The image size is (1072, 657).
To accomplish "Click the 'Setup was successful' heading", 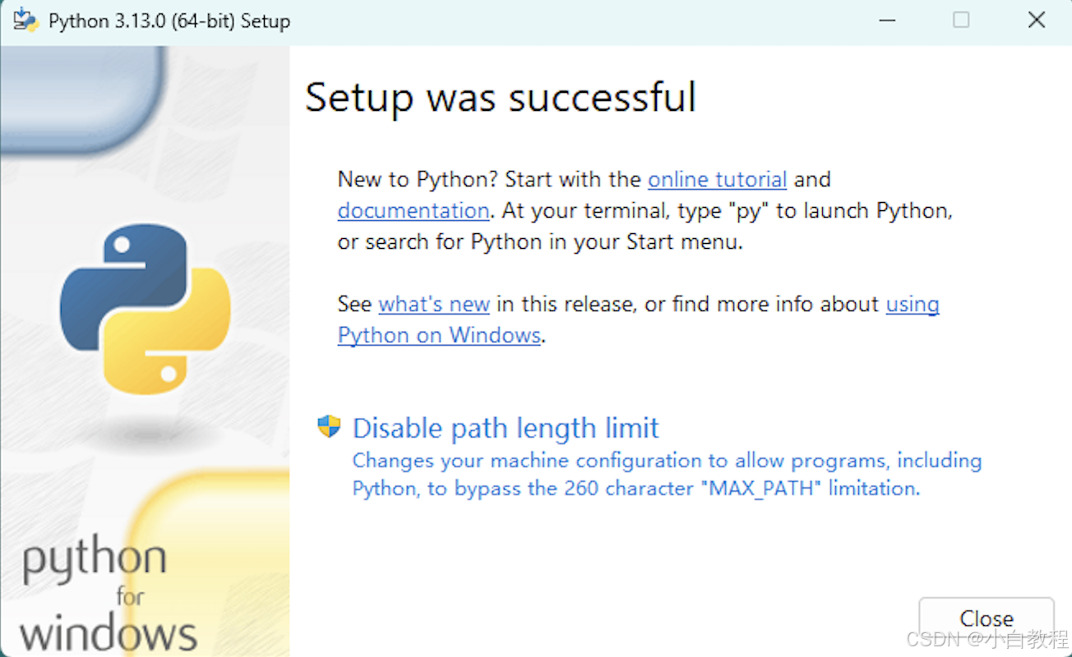I will pos(500,97).
